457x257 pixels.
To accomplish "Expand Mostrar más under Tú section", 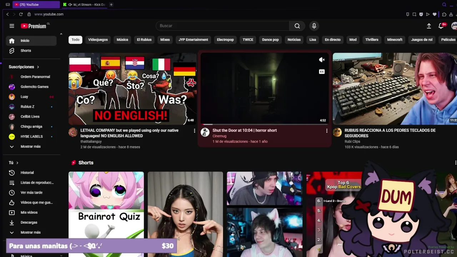I will pyautogui.click(x=31, y=233).
